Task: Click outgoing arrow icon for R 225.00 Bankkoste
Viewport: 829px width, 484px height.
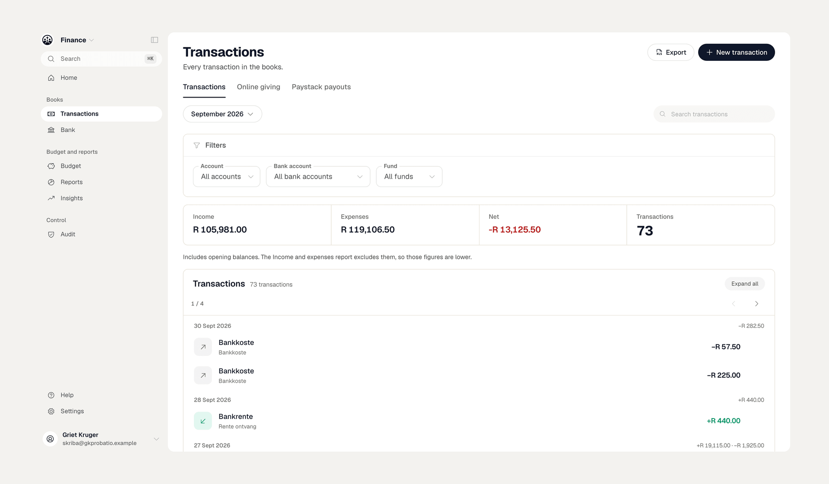Action: (x=203, y=375)
